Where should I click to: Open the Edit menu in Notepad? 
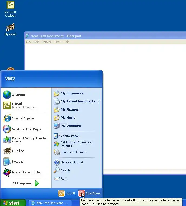(36, 42)
